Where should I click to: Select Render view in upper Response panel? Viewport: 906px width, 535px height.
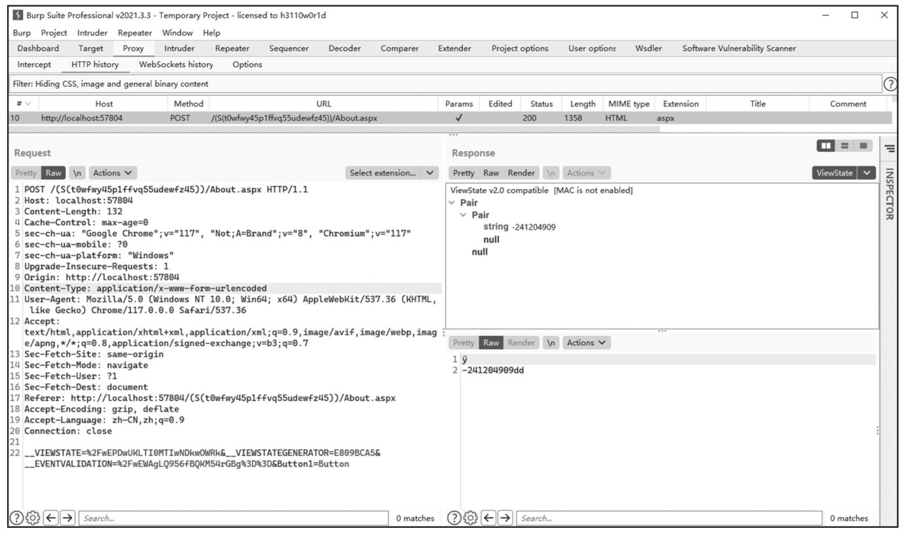(521, 173)
